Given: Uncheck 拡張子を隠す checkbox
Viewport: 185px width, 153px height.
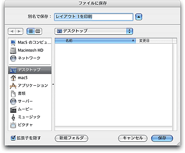Looking at the screenshot, I should (13, 138).
